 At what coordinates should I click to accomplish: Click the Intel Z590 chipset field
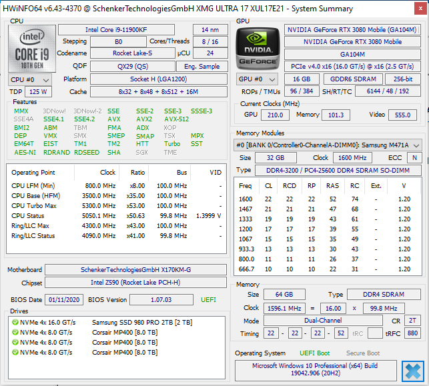point(135,283)
